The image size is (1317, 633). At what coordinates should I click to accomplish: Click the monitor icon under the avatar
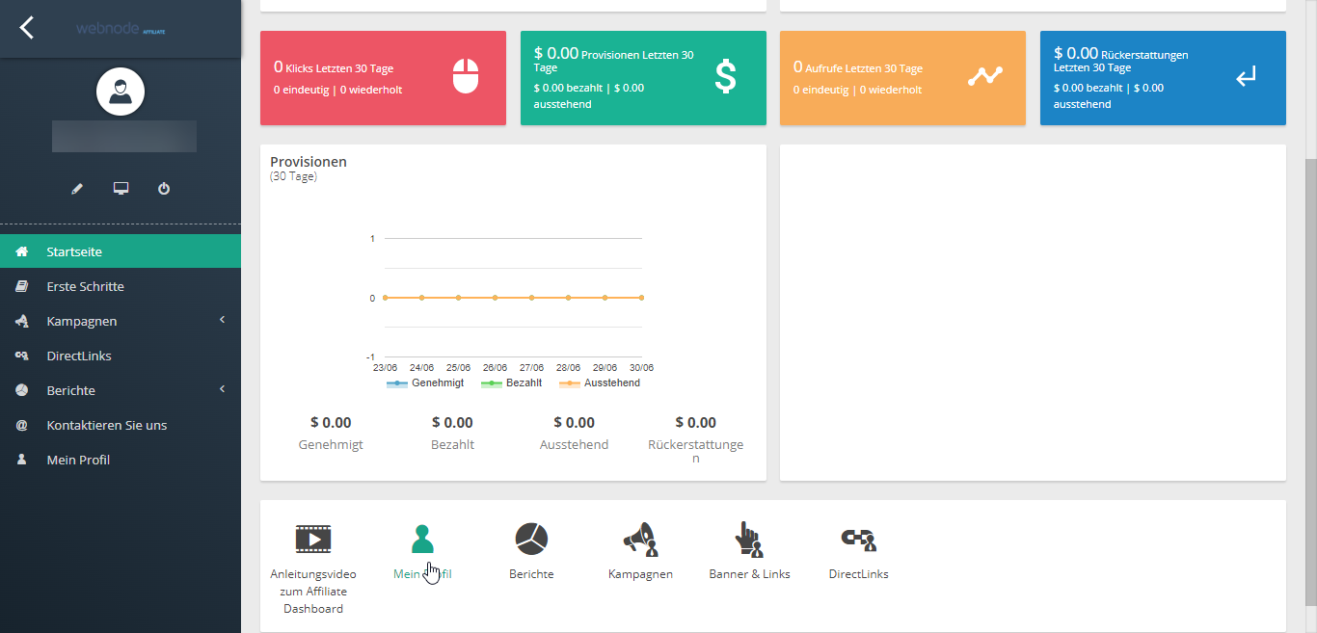(x=121, y=189)
